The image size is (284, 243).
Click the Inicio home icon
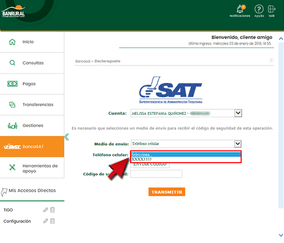click(x=12, y=42)
